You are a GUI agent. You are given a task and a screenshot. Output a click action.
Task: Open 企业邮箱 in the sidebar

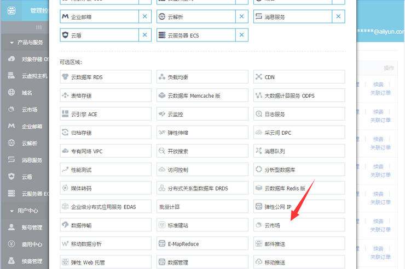click(25, 126)
